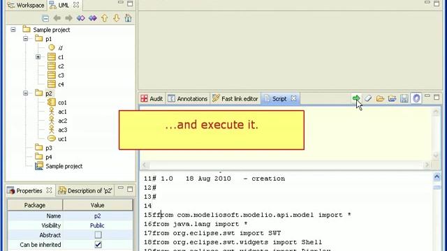Select package p3 in the tree

(49, 148)
